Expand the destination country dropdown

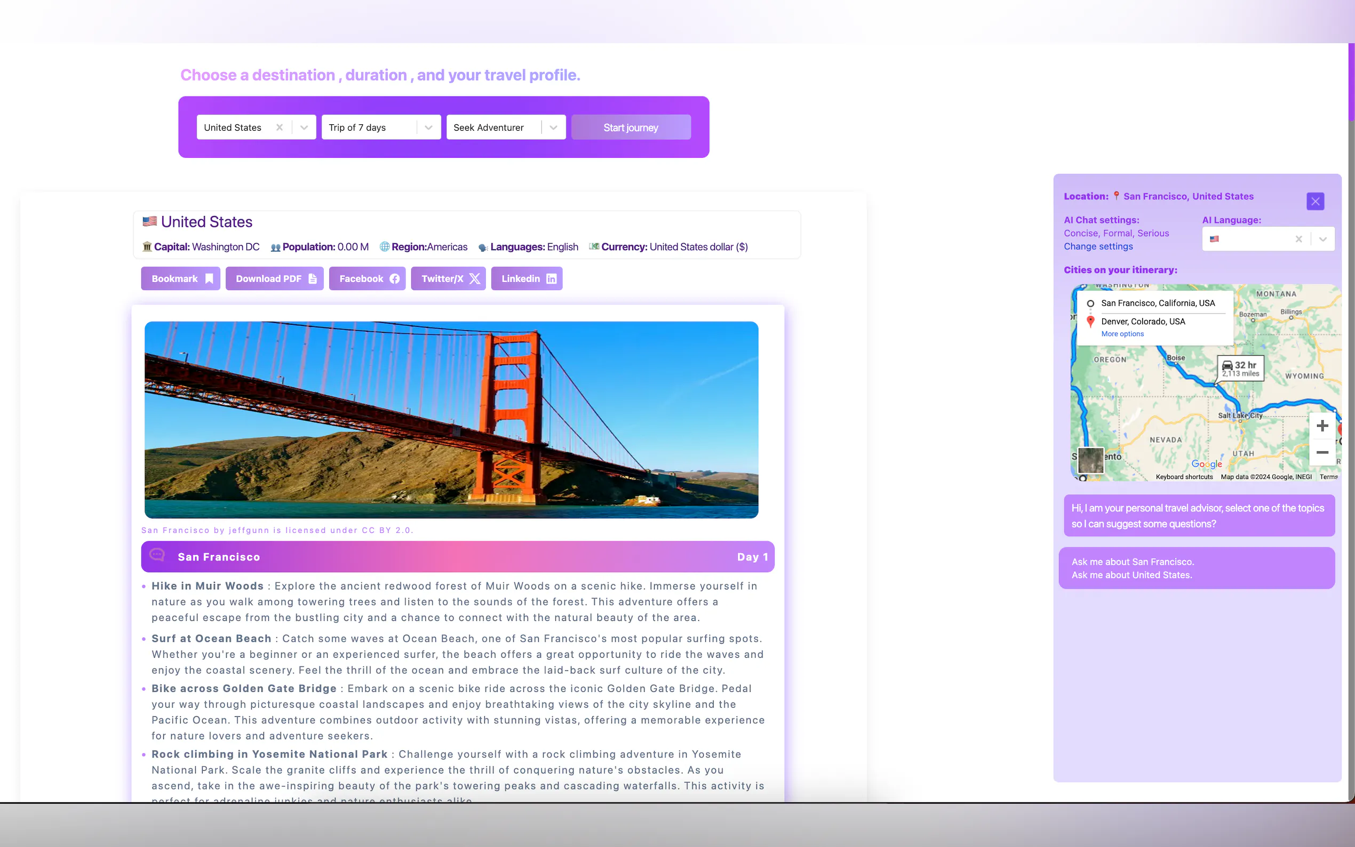point(304,127)
